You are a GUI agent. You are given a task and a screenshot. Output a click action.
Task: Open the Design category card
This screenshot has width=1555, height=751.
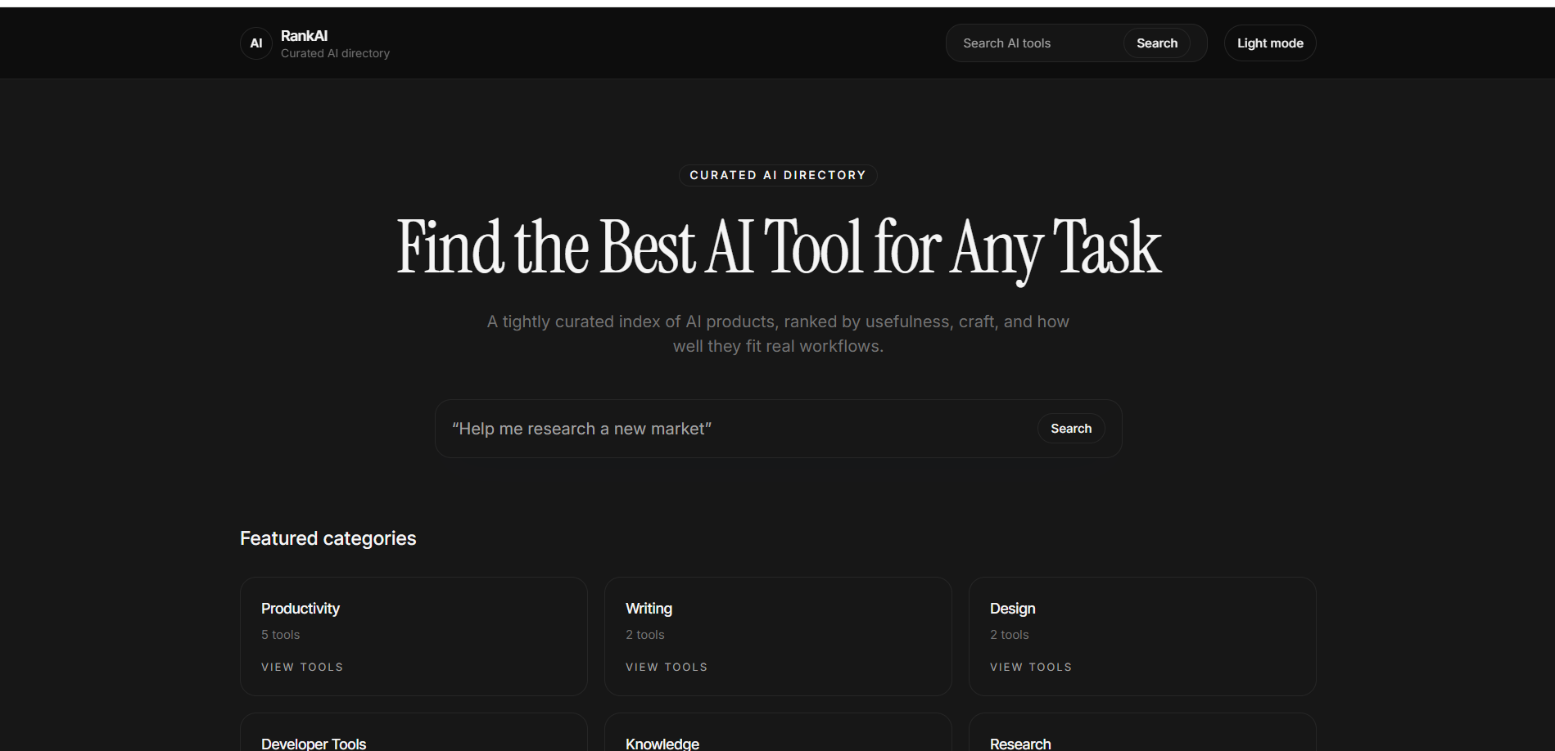point(1142,636)
